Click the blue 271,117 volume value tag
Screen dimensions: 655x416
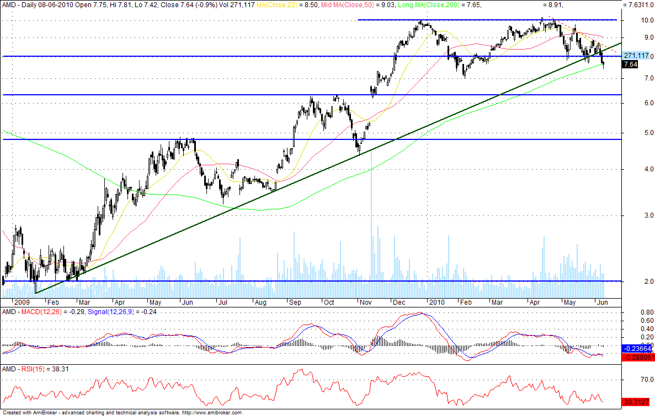[636, 56]
